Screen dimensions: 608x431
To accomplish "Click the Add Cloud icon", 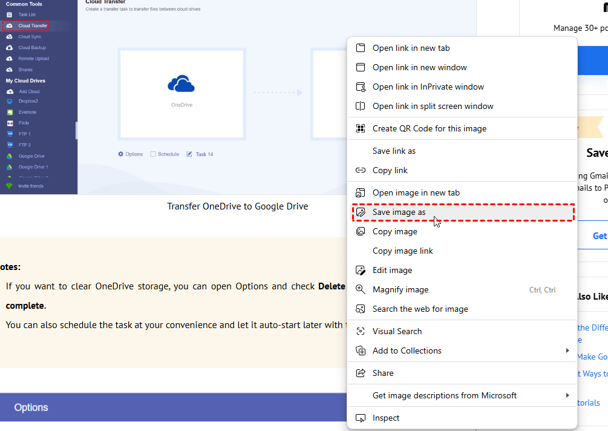I will click(x=10, y=91).
